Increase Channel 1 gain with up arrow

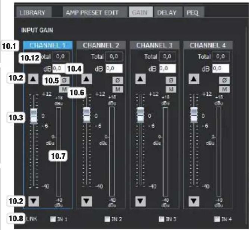(33, 79)
